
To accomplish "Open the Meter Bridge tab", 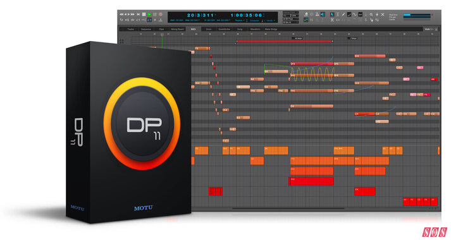I will [x=271, y=29].
